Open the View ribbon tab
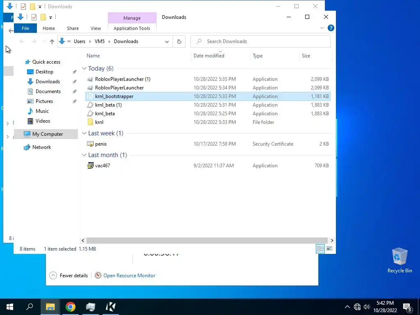This screenshot has width=420, height=315. 96,28
